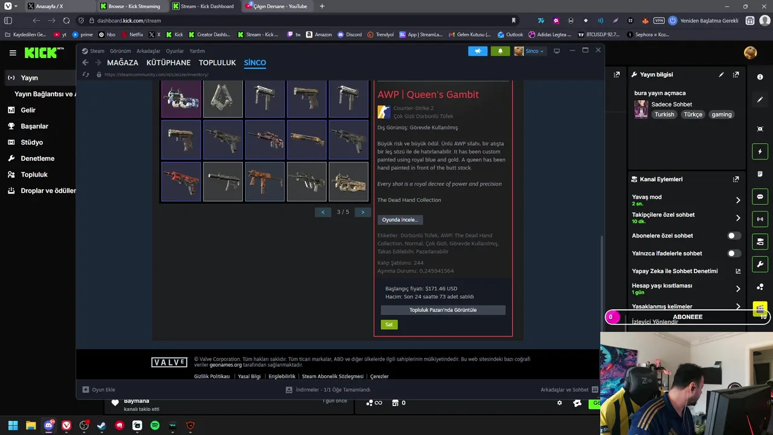
Task: Expand Yasaklanmış kelimeler setting
Action: click(687, 306)
